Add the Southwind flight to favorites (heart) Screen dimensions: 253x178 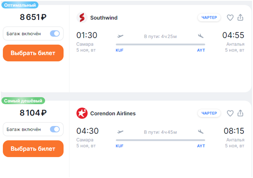pos(230,18)
